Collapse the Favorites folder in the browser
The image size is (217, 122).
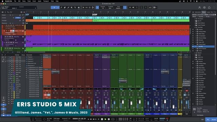(195, 27)
